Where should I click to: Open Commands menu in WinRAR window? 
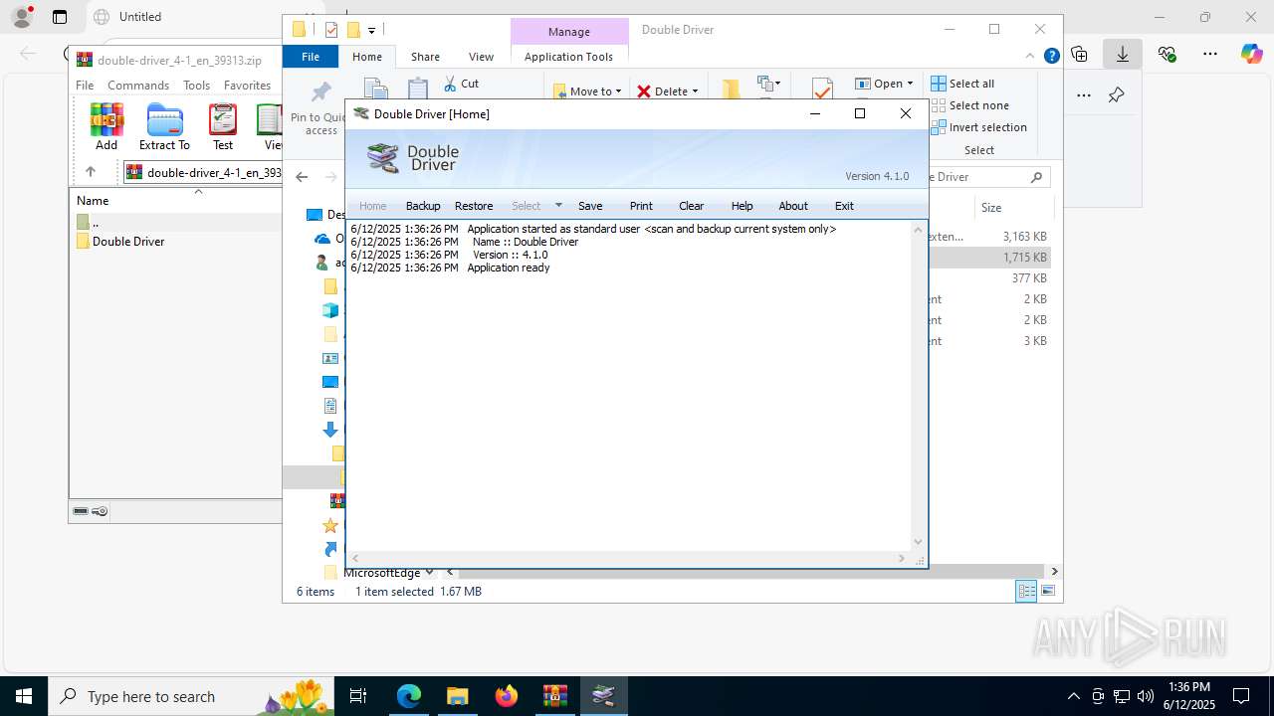[x=138, y=86]
